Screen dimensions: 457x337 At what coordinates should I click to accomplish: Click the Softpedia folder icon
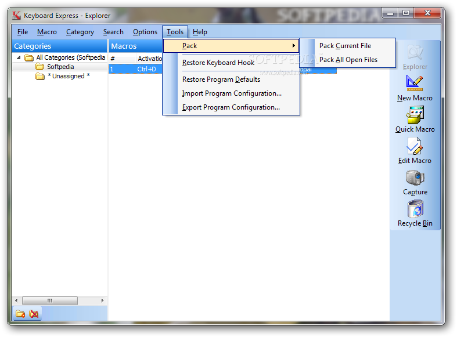coord(39,67)
